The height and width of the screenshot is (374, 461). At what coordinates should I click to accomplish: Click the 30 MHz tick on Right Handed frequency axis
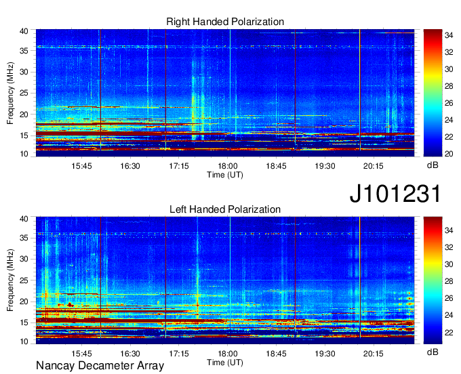click(24, 72)
